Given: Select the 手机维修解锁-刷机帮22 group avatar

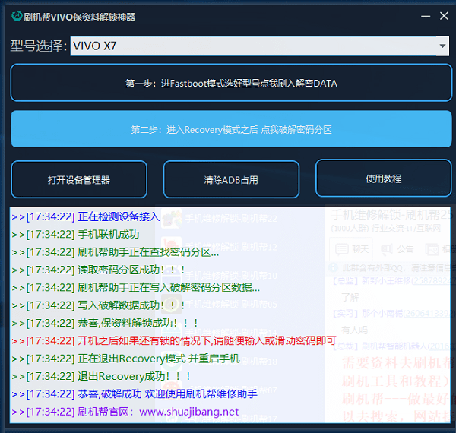Looking at the screenshot, I should tap(169, 219).
